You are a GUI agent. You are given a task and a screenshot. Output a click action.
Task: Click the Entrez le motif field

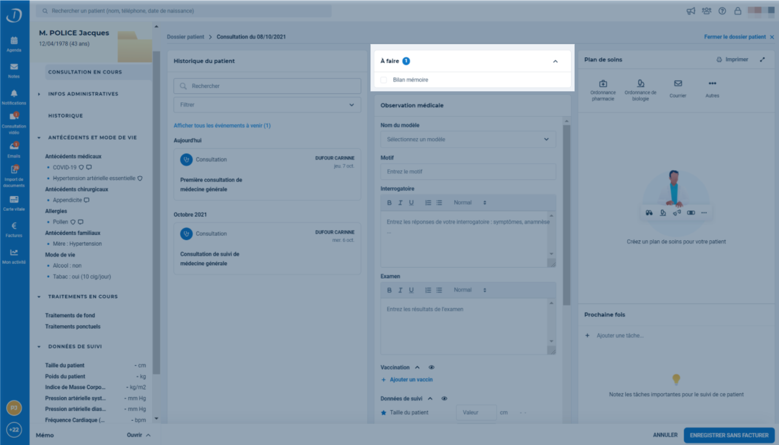point(468,172)
